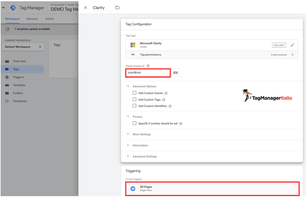The height and width of the screenshot is (198, 308).
Task: Click the All Pages trigger eye icon
Action: [133, 188]
